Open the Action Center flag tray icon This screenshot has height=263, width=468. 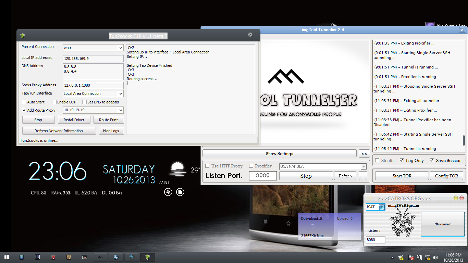click(x=411, y=257)
